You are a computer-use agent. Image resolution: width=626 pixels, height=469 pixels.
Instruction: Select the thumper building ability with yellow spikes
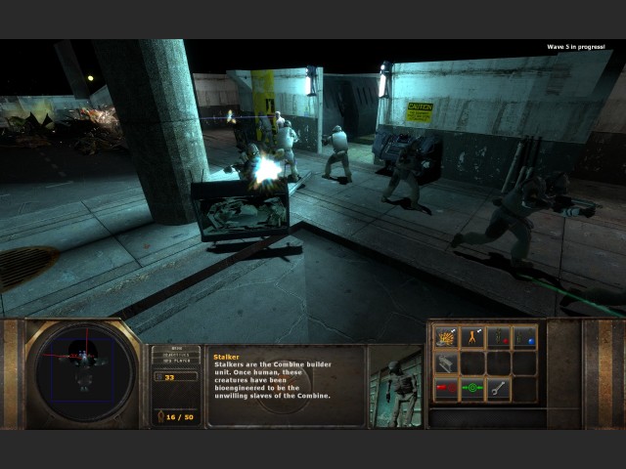(x=446, y=337)
